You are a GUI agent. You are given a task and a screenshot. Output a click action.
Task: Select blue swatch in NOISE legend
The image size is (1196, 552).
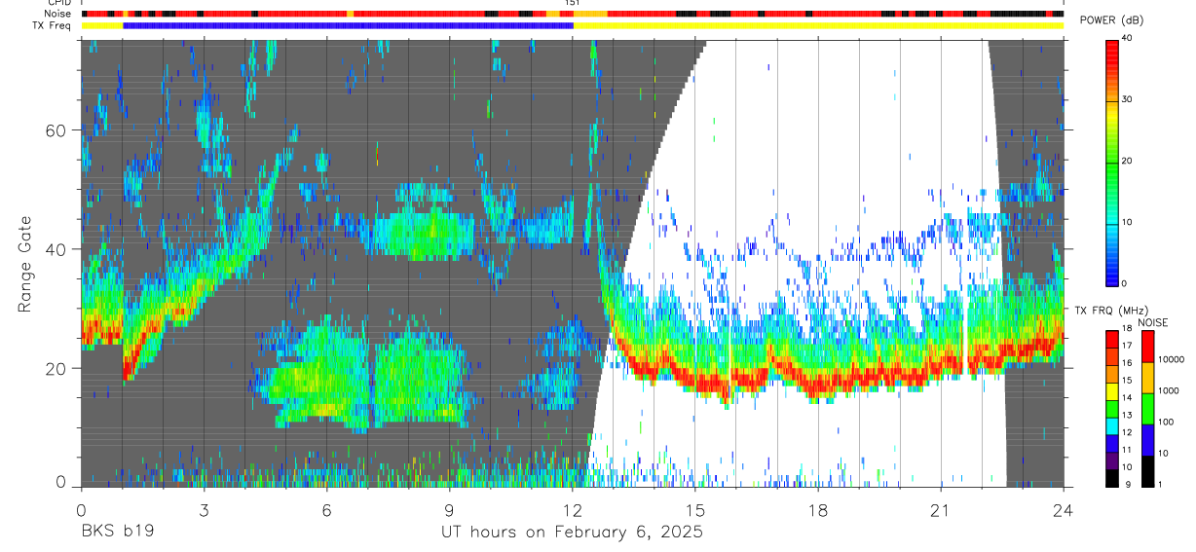(1147, 440)
